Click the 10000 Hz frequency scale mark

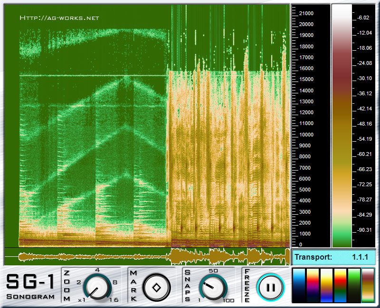[307, 134]
